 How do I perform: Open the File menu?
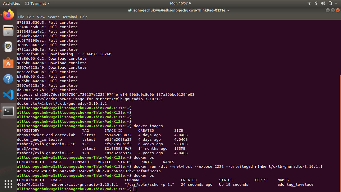[21, 17]
